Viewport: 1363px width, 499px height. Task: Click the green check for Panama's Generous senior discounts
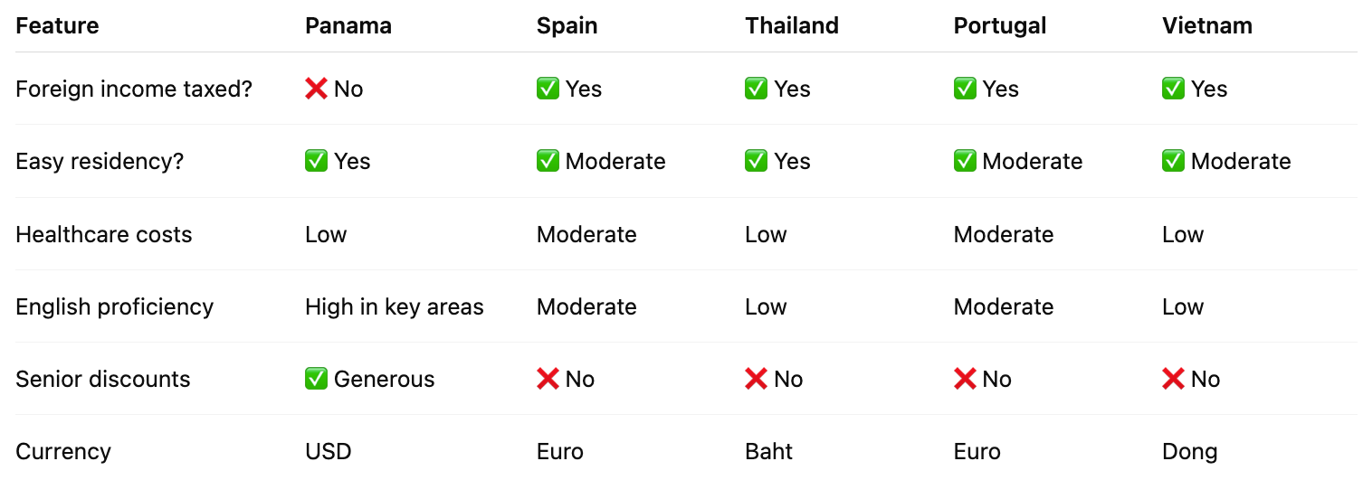point(316,379)
